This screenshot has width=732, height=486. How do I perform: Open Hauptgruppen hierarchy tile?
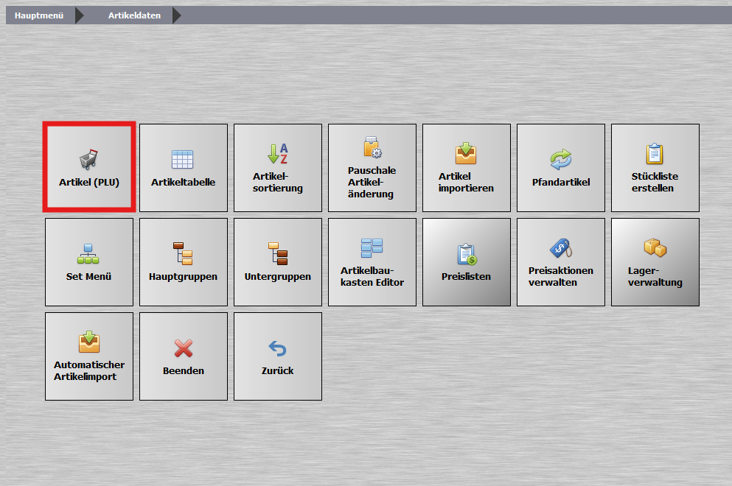(183, 262)
